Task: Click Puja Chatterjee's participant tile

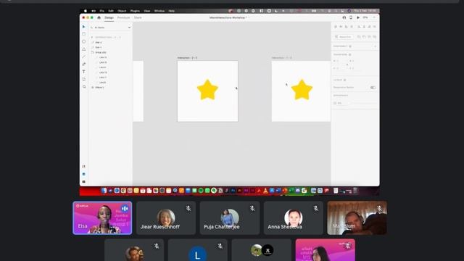Action: point(230,218)
